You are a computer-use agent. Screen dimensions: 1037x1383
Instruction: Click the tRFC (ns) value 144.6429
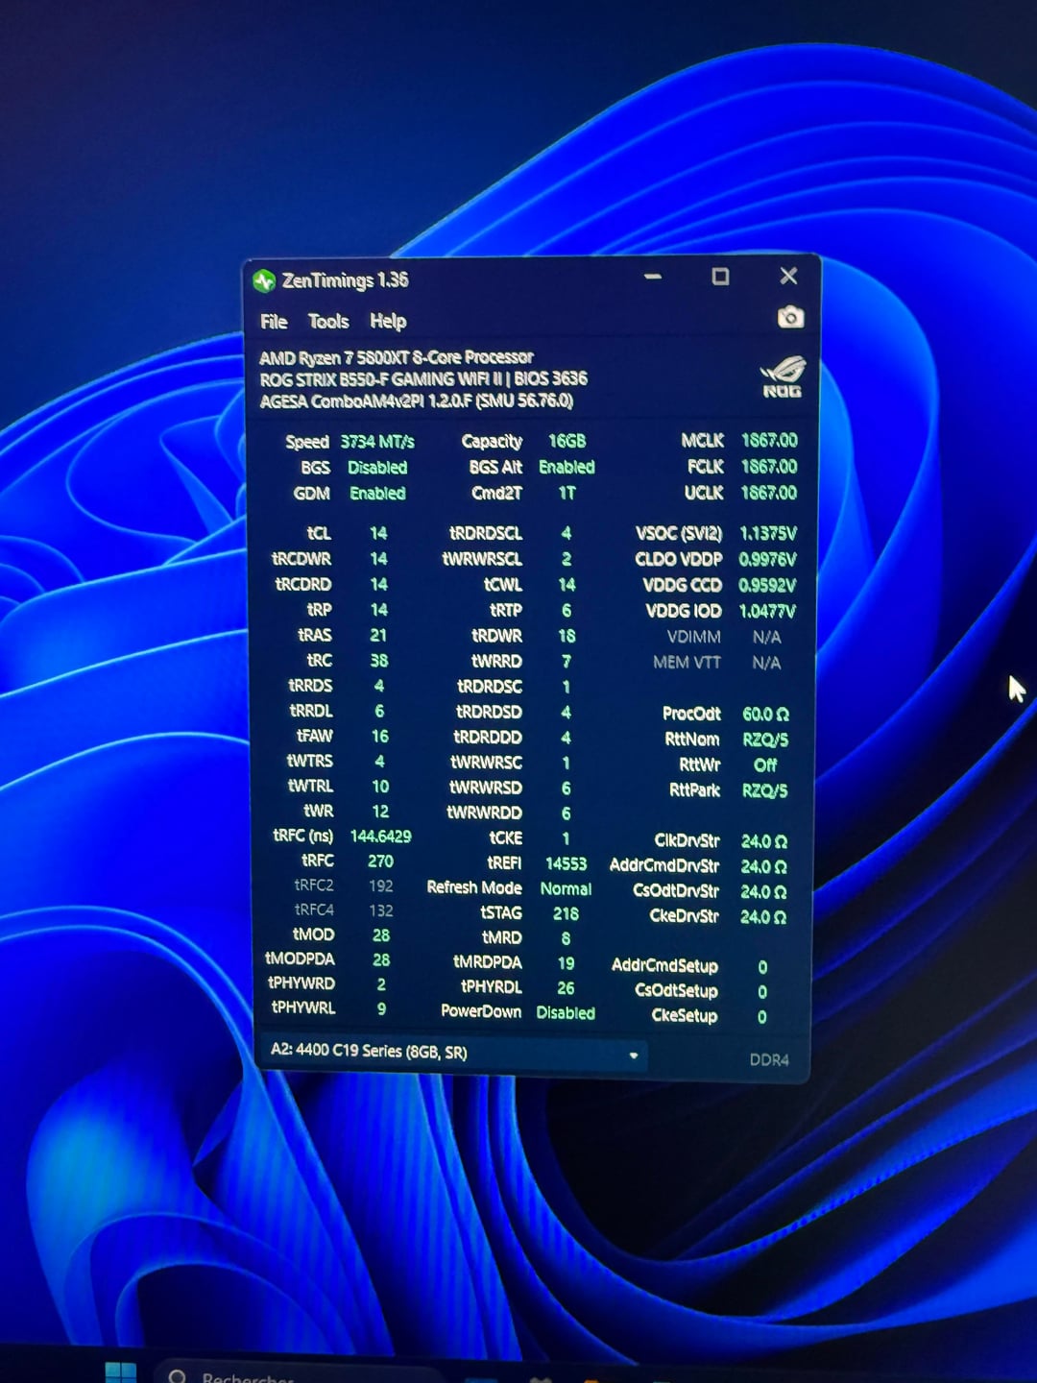(x=380, y=836)
